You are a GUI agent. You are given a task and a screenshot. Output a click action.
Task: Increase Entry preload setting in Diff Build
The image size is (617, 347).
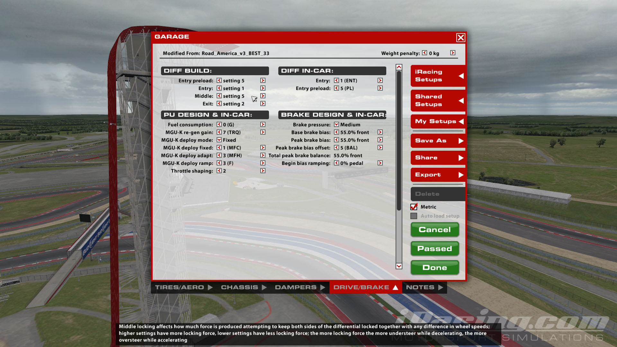(263, 80)
